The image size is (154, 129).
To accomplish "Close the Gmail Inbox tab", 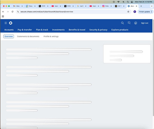I will coord(22,6).
